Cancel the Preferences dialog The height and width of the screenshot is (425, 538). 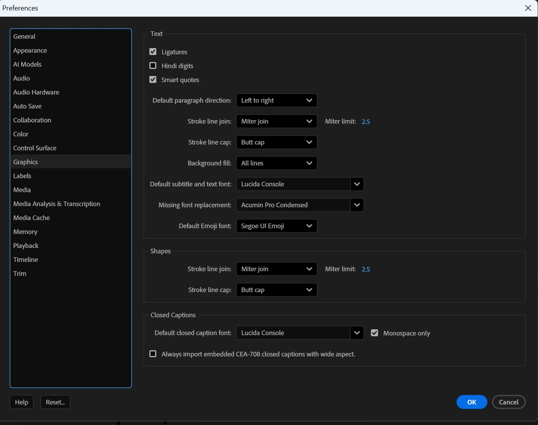coord(509,402)
